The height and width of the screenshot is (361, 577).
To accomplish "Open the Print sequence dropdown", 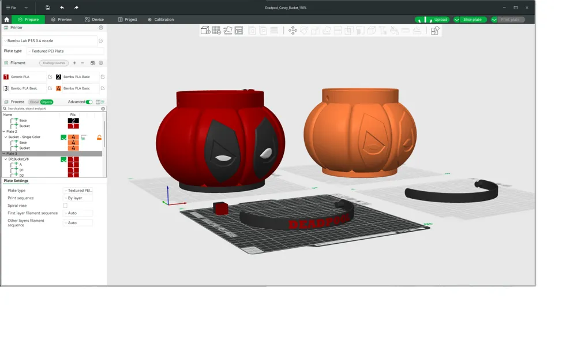I will [x=78, y=198].
